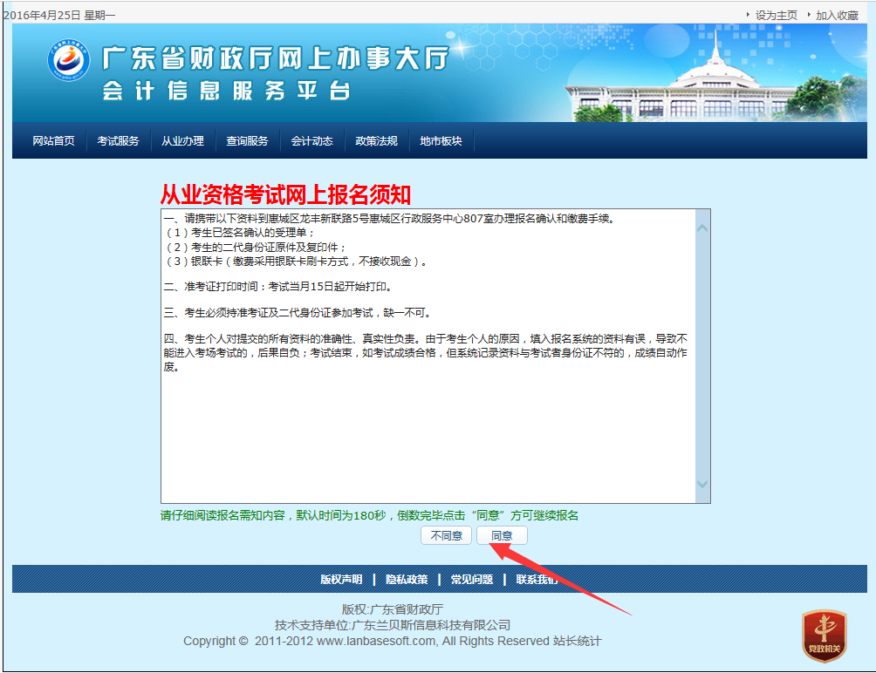876x673 pixels.
Task: Click the 党政机关 shield badge
Action: tap(824, 635)
